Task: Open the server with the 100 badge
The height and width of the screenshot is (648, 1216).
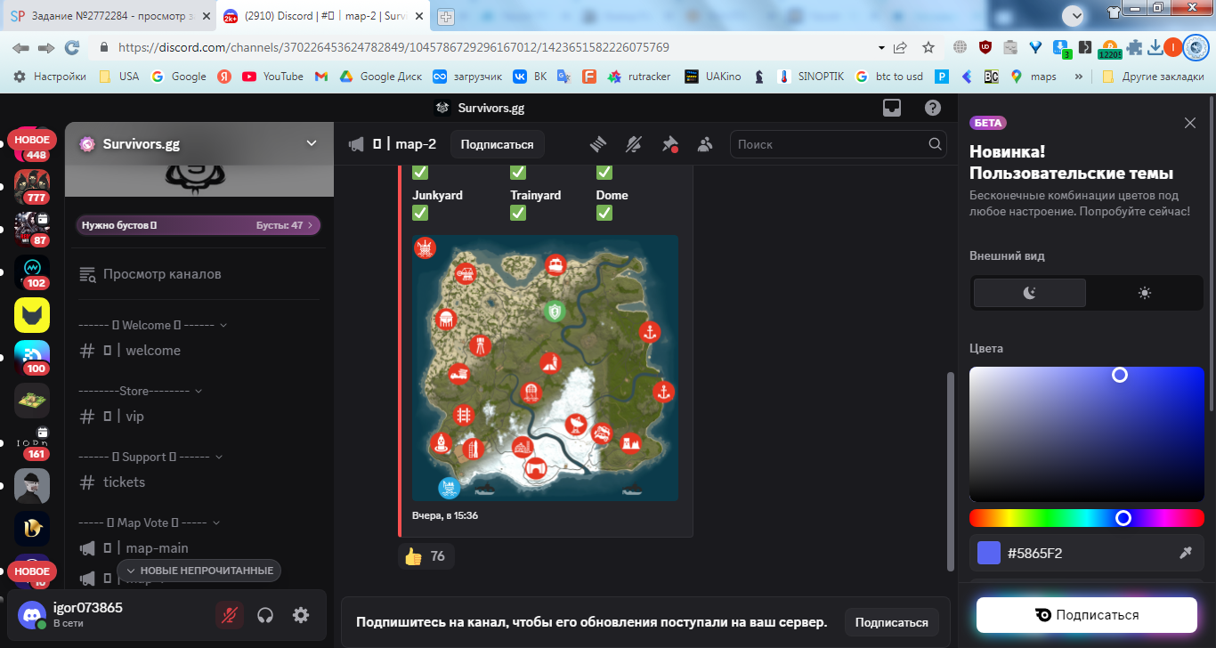Action: click(32, 358)
